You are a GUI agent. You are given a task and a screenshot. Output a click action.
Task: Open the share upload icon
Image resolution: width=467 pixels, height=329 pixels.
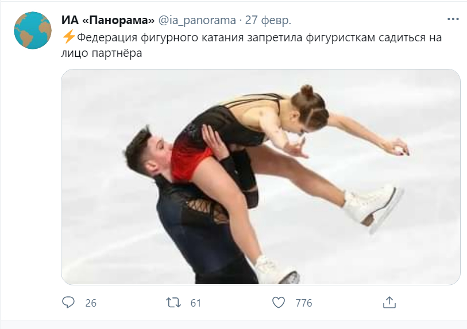click(x=389, y=302)
